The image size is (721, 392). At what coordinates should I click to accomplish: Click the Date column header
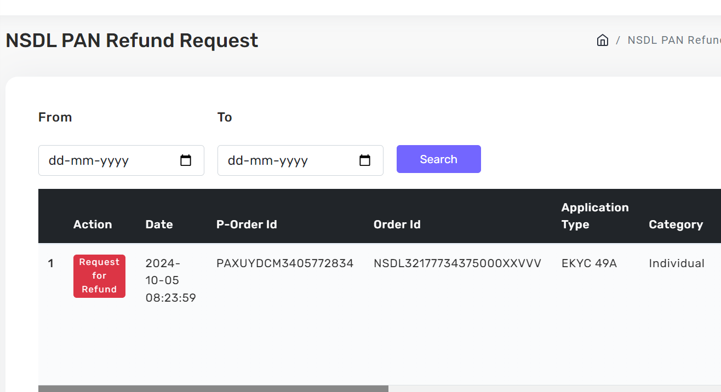point(159,224)
